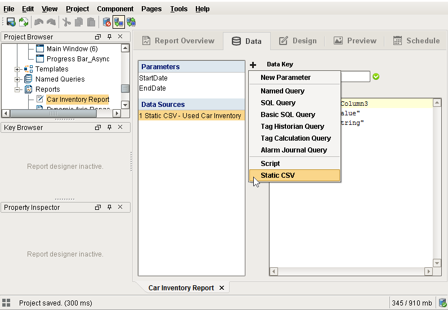Click the Project Browser horizontal scrollbar thumb

coord(53,113)
